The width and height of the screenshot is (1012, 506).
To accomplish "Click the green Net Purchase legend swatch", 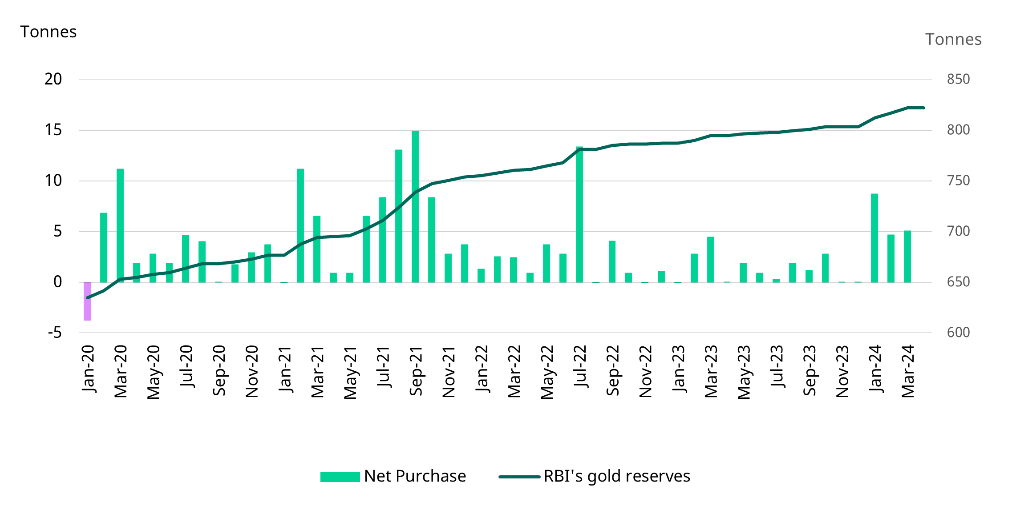I will coord(340,476).
